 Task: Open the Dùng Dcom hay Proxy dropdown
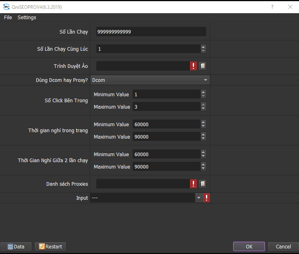[150, 80]
